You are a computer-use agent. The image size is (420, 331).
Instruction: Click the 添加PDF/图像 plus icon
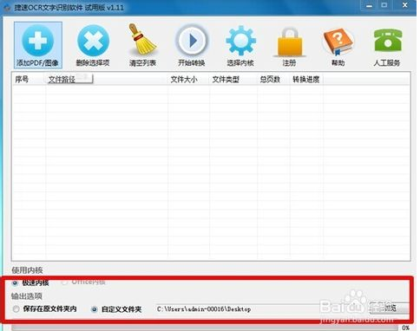[x=38, y=41]
